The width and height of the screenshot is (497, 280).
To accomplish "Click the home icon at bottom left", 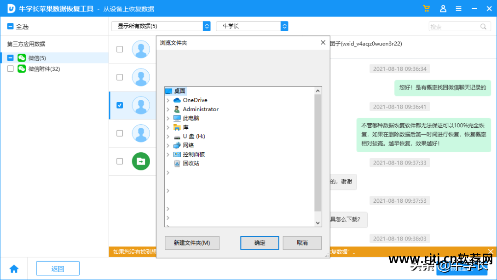I will click(14, 268).
